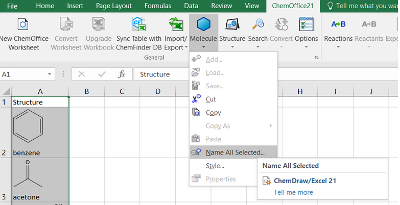Click the Upgrade Workbook icon

tap(99, 24)
